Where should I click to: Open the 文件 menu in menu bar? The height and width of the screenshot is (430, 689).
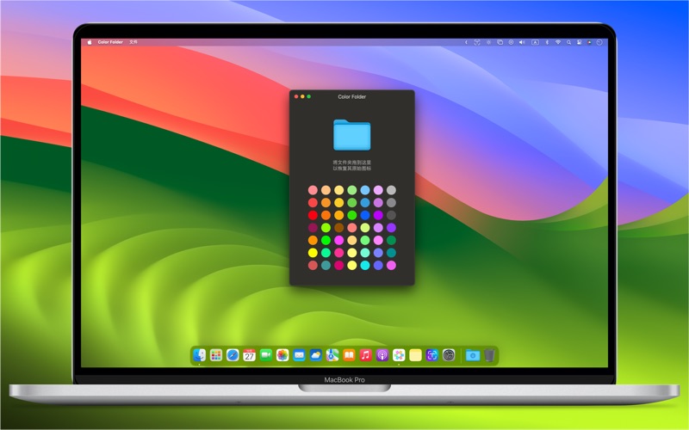[x=133, y=42]
